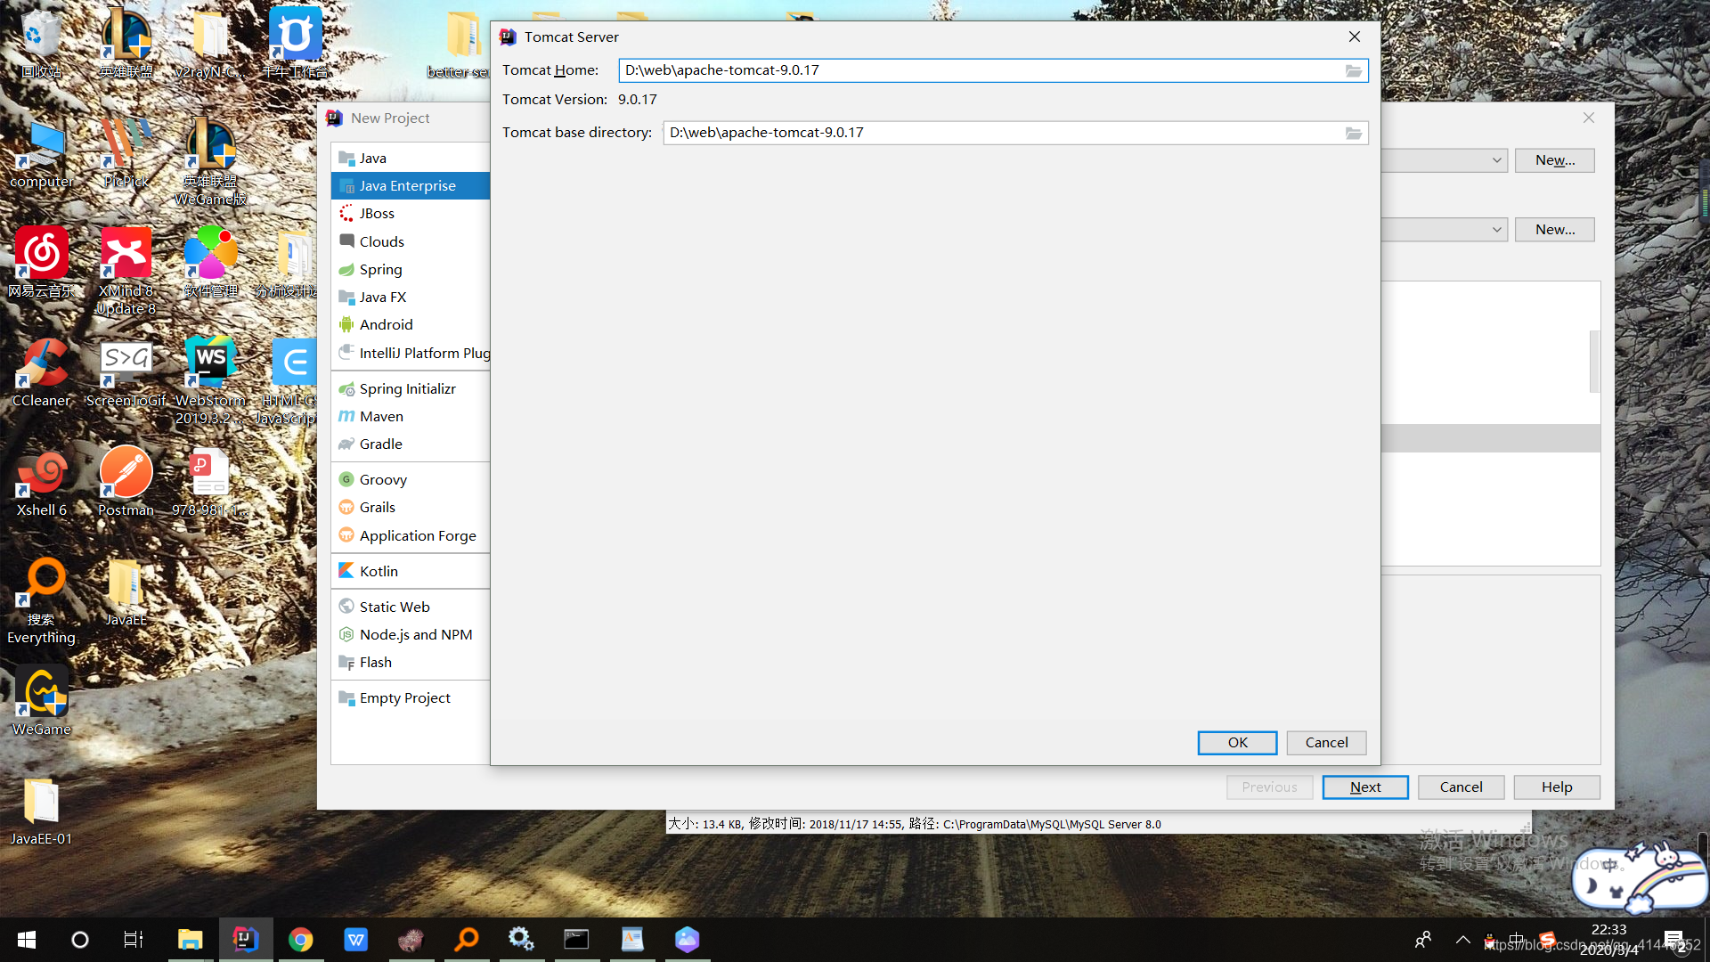
Task: Select Maven in project list
Action: [x=381, y=416]
